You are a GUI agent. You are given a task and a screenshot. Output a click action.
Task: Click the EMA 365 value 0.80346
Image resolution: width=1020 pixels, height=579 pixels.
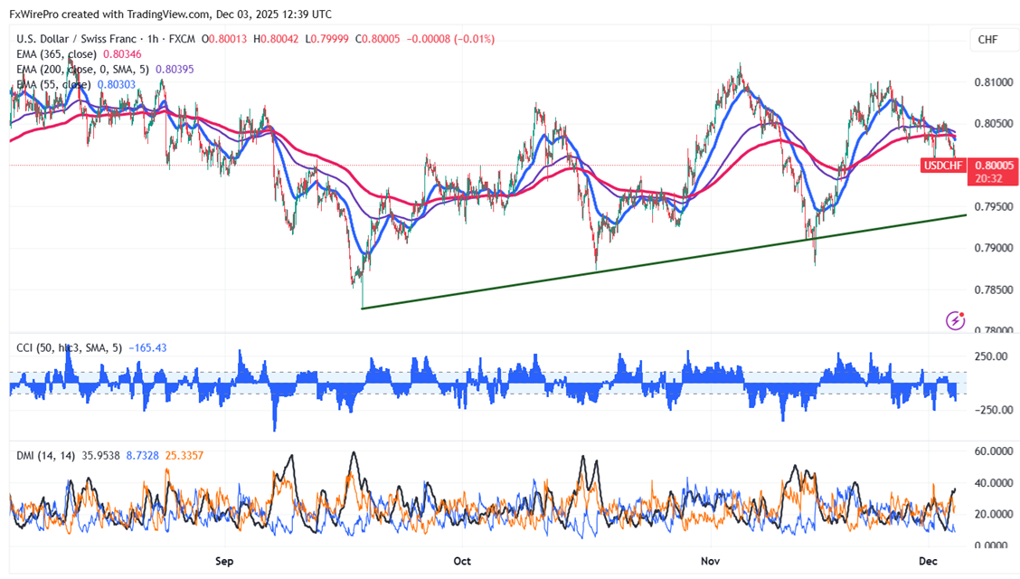[122, 54]
